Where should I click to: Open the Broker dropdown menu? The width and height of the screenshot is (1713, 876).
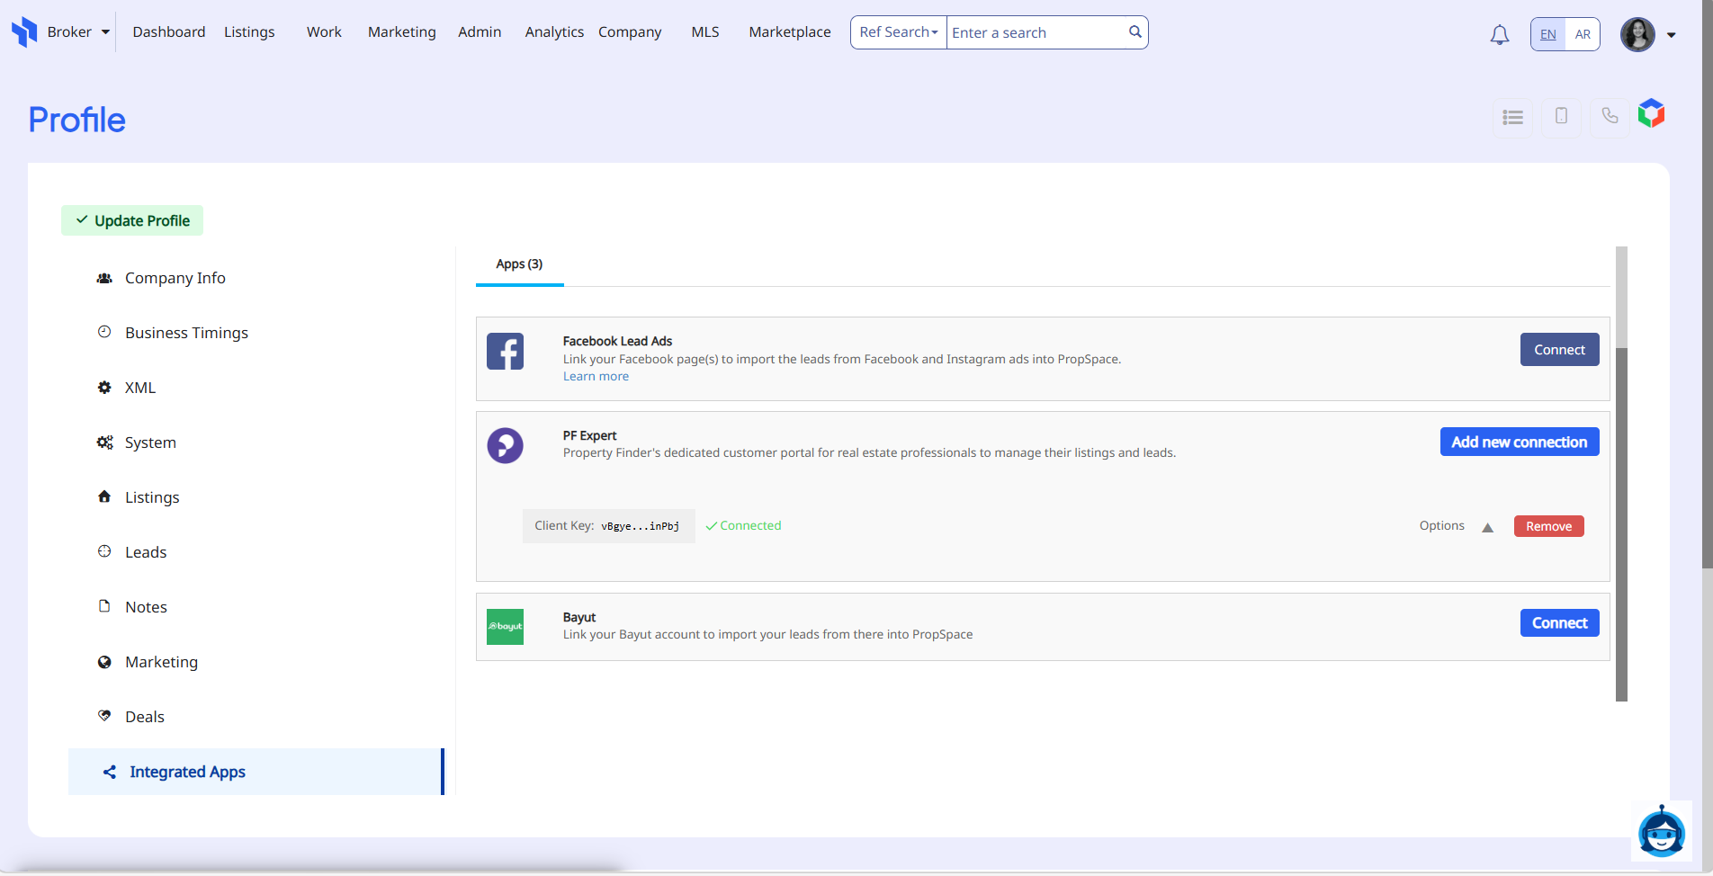(x=77, y=32)
